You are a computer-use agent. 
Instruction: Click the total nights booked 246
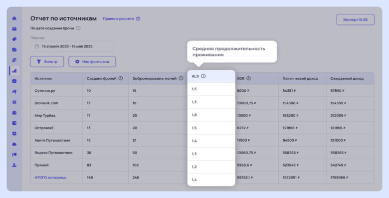(x=136, y=178)
